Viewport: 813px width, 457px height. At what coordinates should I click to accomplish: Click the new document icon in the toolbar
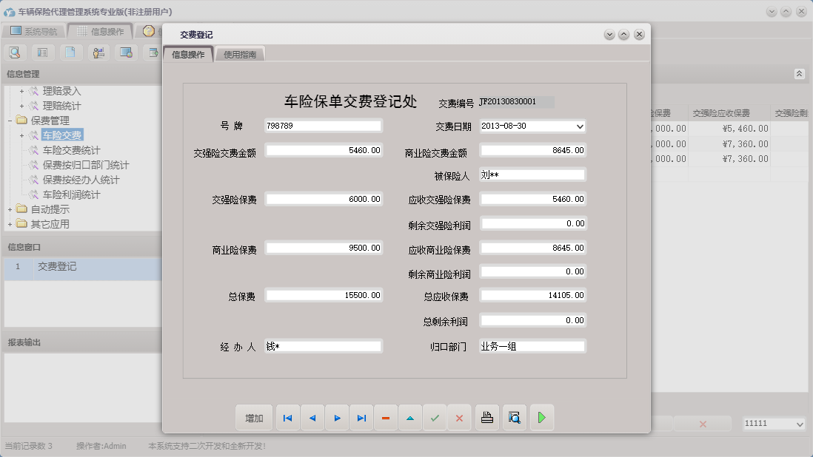coord(70,53)
